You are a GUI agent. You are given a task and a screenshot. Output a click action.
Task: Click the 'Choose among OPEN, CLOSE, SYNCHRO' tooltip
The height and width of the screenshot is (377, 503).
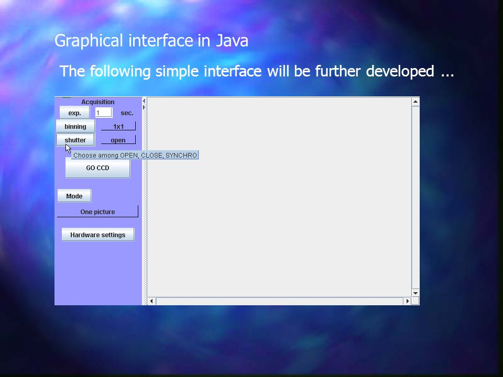pyautogui.click(x=135, y=155)
